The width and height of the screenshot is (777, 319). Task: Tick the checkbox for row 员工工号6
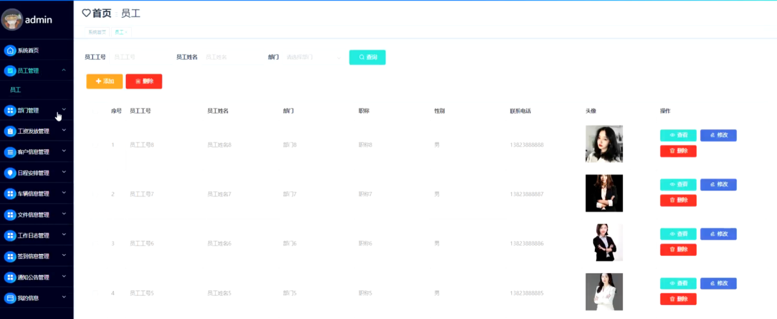coord(95,244)
